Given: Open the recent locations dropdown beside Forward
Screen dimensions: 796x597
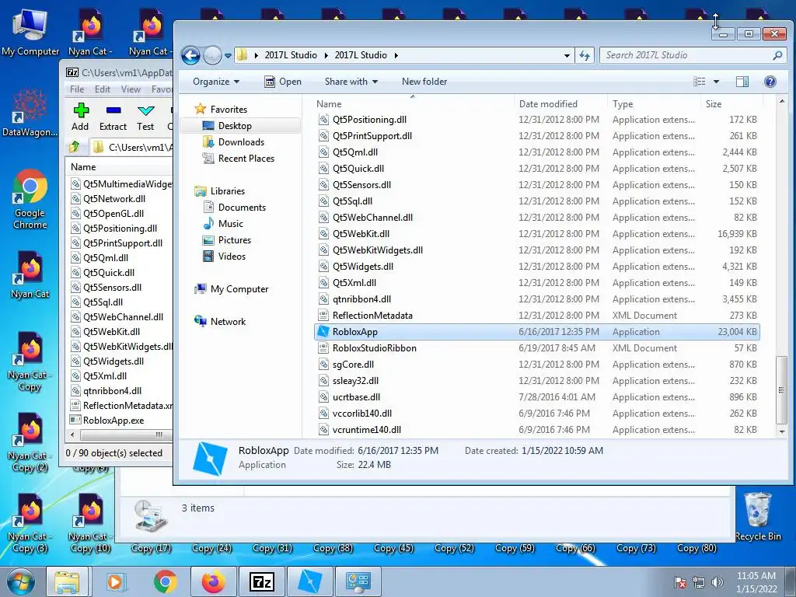Looking at the screenshot, I should point(228,55).
